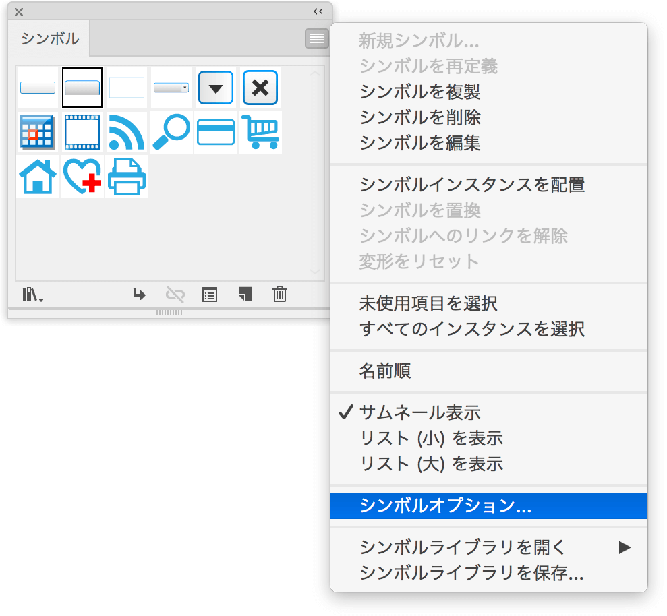
Task: Click the Delete Symbol trash icon
Action: click(x=279, y=294)
